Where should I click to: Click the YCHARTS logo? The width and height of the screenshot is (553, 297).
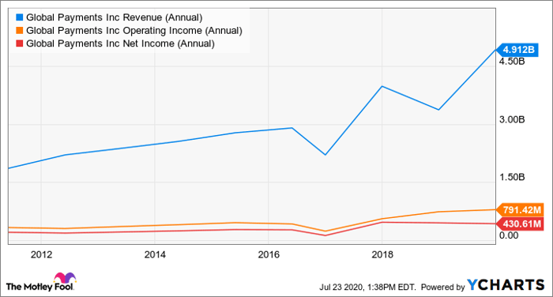(506, 285)
